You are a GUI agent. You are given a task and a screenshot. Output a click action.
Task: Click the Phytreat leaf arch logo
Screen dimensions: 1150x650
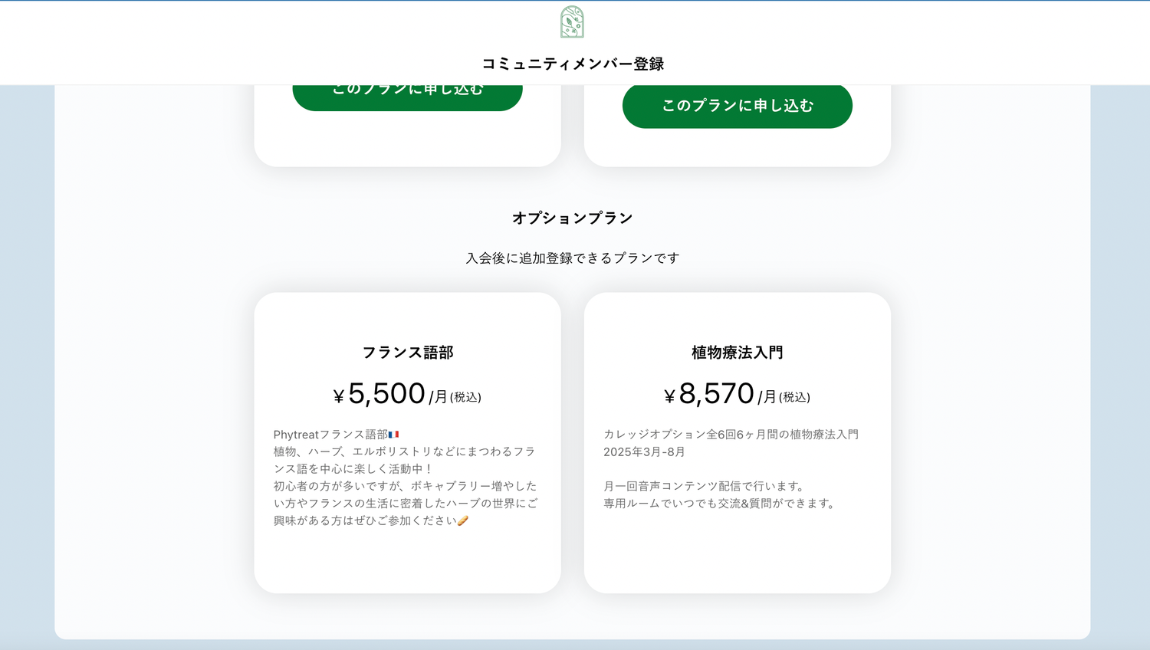[x=572, y=22]
